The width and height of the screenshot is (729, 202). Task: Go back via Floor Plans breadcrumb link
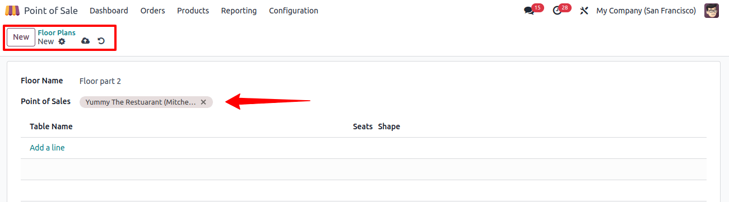pos(57,33)
